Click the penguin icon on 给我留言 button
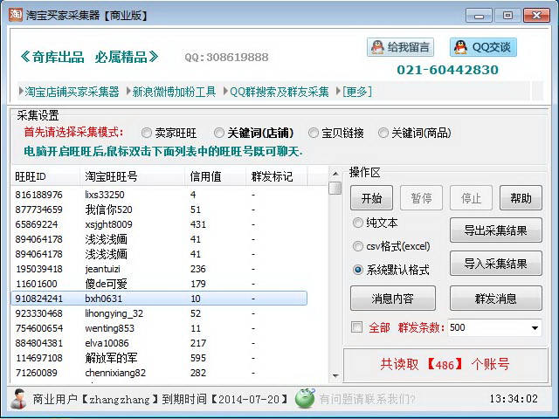Image resolution: width=559 pixels, height=419 pixels. click(377, 47)
